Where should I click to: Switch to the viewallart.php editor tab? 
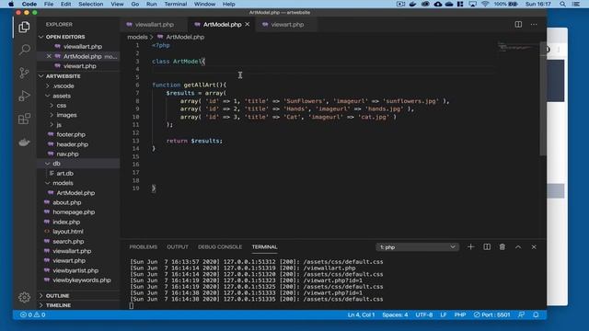(x=154, y=25)
